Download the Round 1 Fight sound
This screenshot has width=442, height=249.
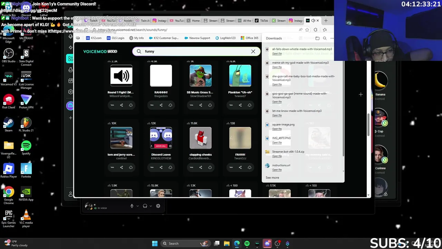tap(131, 105)
